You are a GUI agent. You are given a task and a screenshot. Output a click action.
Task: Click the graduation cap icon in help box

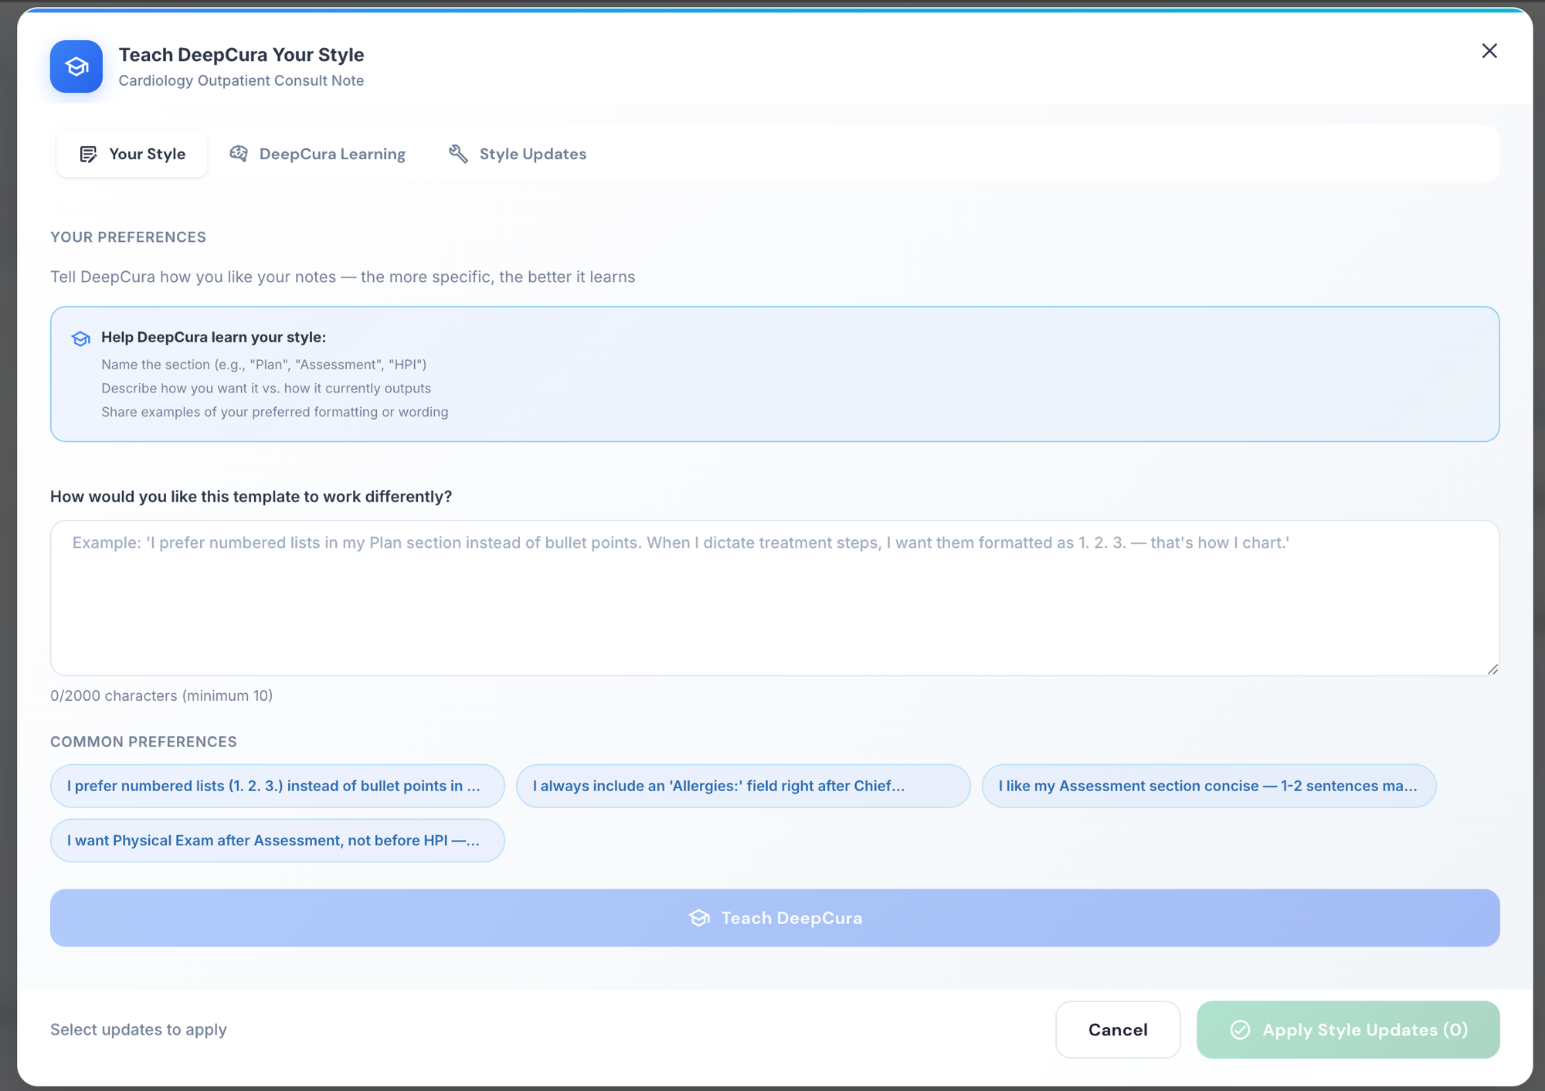point(80,338)
